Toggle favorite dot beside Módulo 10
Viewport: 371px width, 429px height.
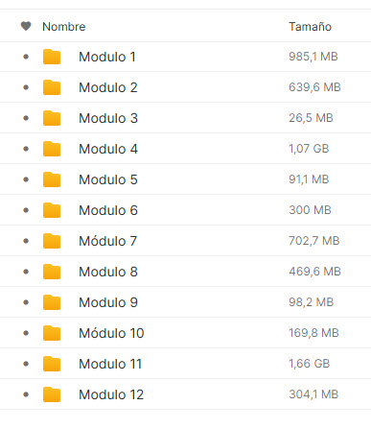coord(26,333)
